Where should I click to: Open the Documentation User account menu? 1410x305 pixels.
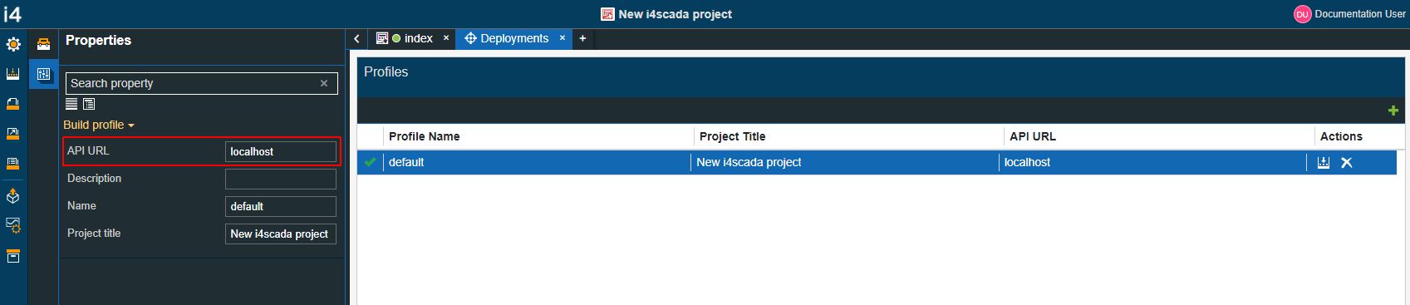pos(1349,14)
